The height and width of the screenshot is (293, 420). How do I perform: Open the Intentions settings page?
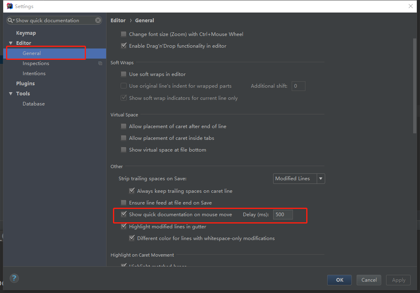34,74
